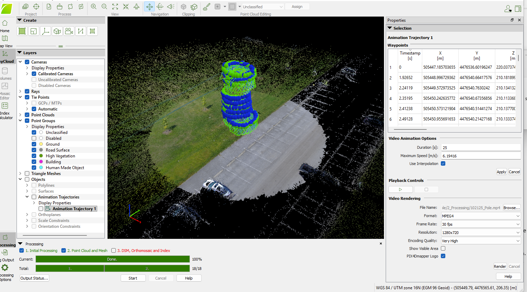Open the Encoding Quality dropdown
Image resolution: width=527 pixels, height=292 pixels.
481,241
